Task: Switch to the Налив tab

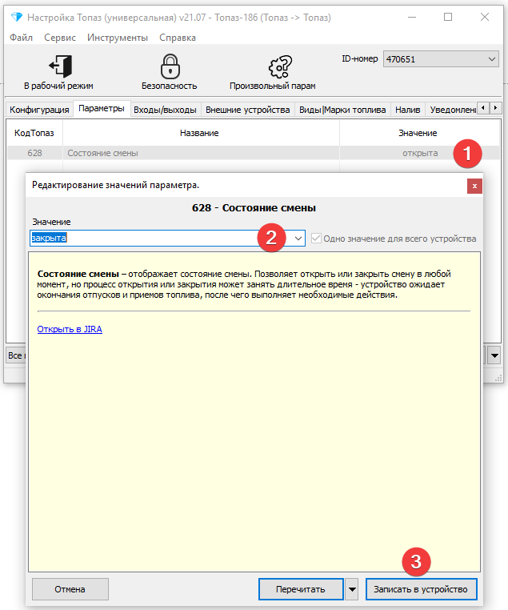Action: pos(408,110)
